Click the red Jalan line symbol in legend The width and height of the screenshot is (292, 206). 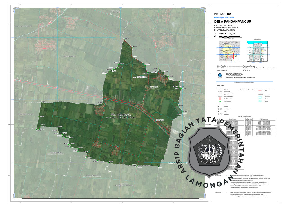[260, 90]
